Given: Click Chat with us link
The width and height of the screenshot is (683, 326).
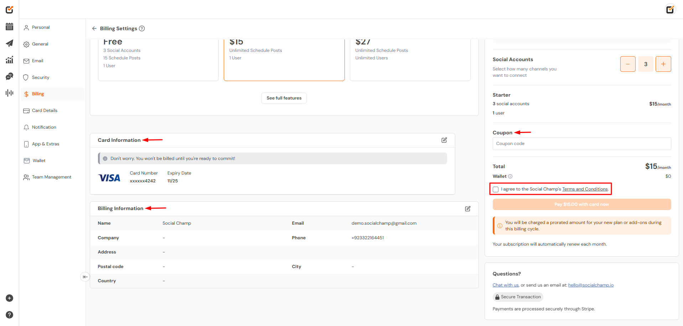Looking at the screenshot, I should tap(506, 285).
